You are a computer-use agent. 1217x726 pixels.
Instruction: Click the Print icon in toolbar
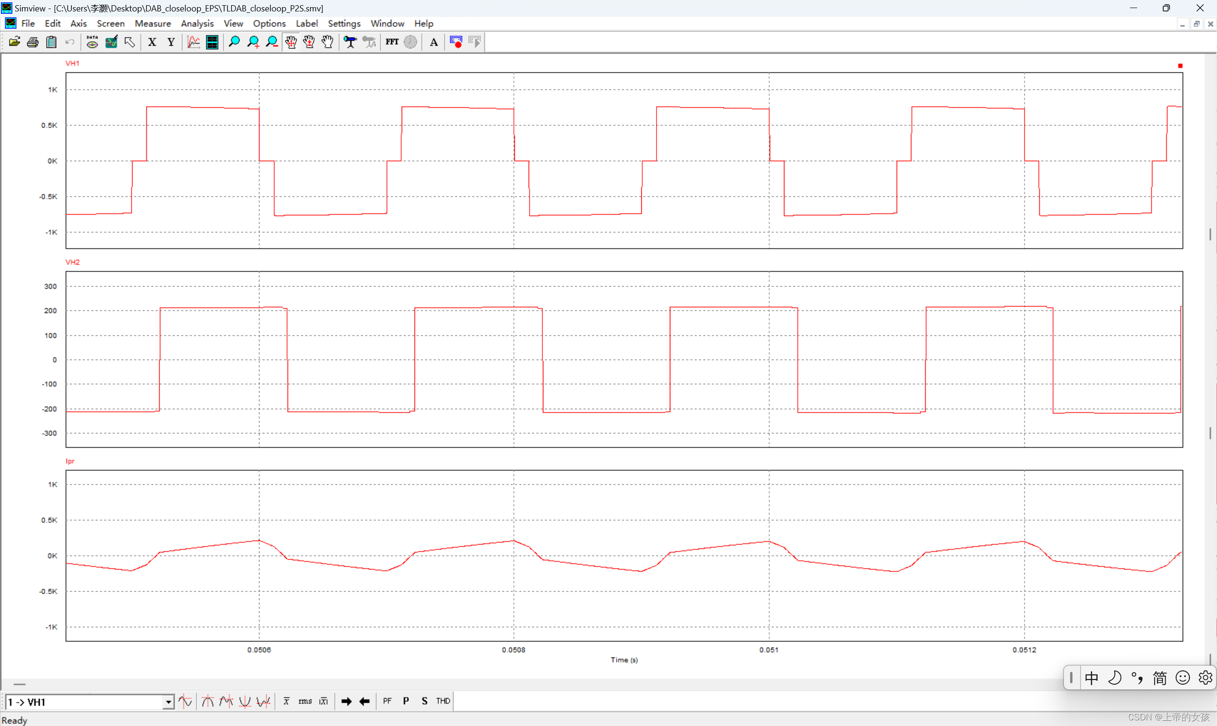pos(33,42)
